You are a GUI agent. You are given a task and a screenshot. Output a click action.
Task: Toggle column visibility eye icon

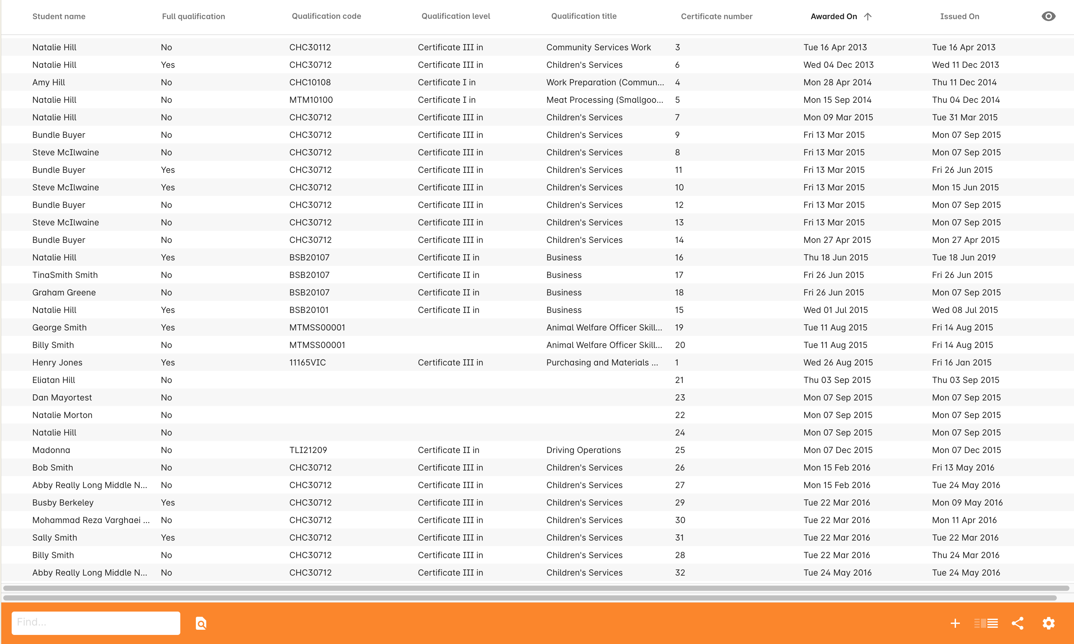point(1048,17)
